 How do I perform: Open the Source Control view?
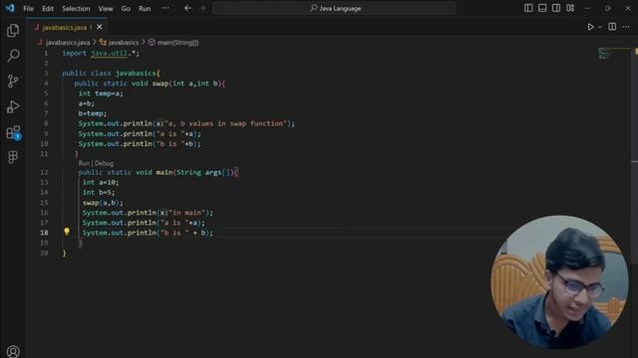point(13,82)
